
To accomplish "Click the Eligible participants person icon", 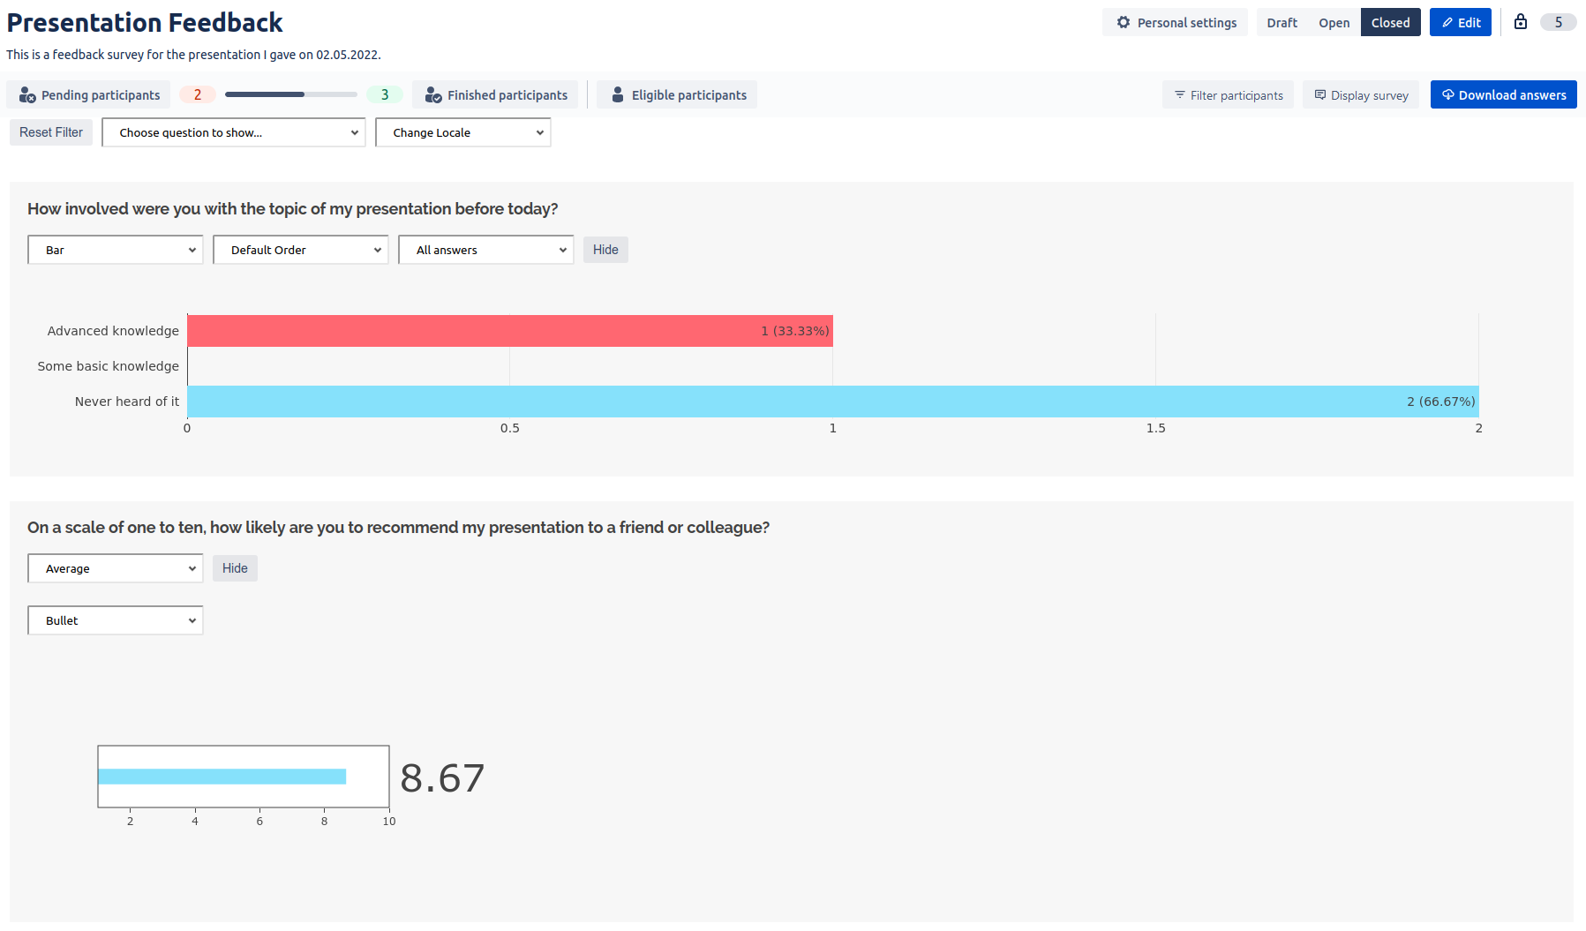I will (617, 95).
